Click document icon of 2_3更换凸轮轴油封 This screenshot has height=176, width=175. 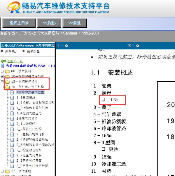[x=12, y=134]
